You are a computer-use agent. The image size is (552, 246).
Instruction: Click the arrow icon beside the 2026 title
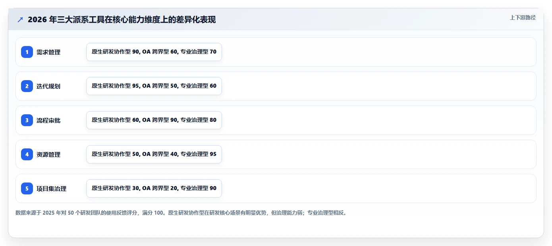(20, 19)
